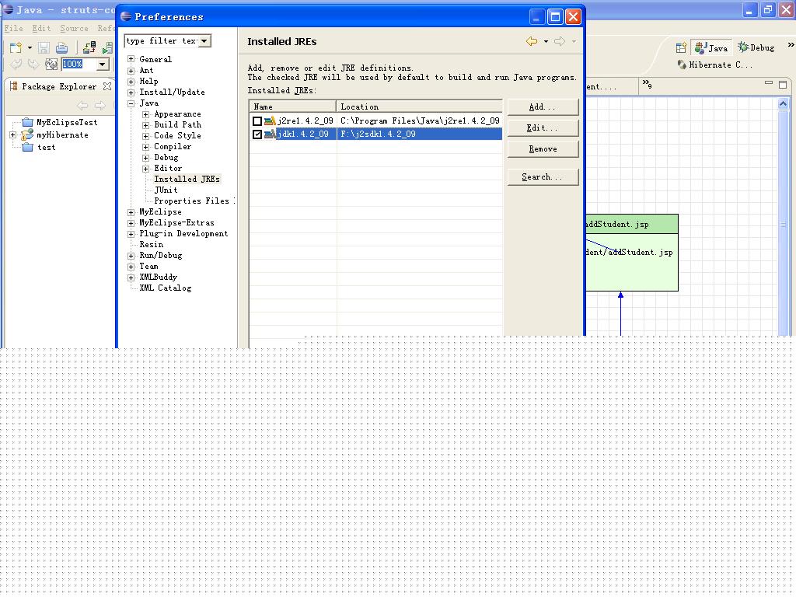The height and width of the screenshot is (597, 796).
Task: Click the redo arrow icon in toolbar
Action: pos(33,64)
